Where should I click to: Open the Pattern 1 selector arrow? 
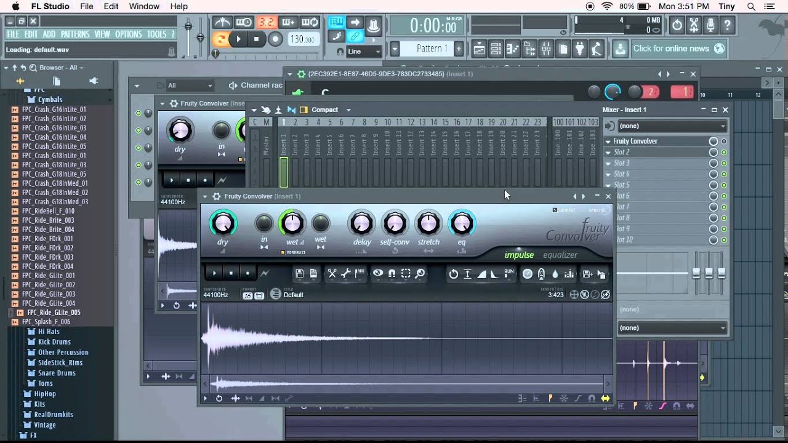[395, 49]
